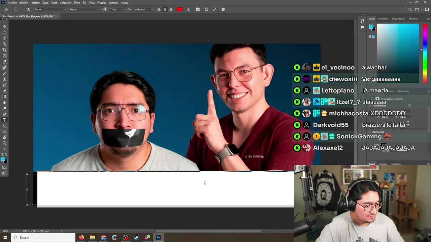Open the Edit Toolbar three-dots icon

pos(5,149)
